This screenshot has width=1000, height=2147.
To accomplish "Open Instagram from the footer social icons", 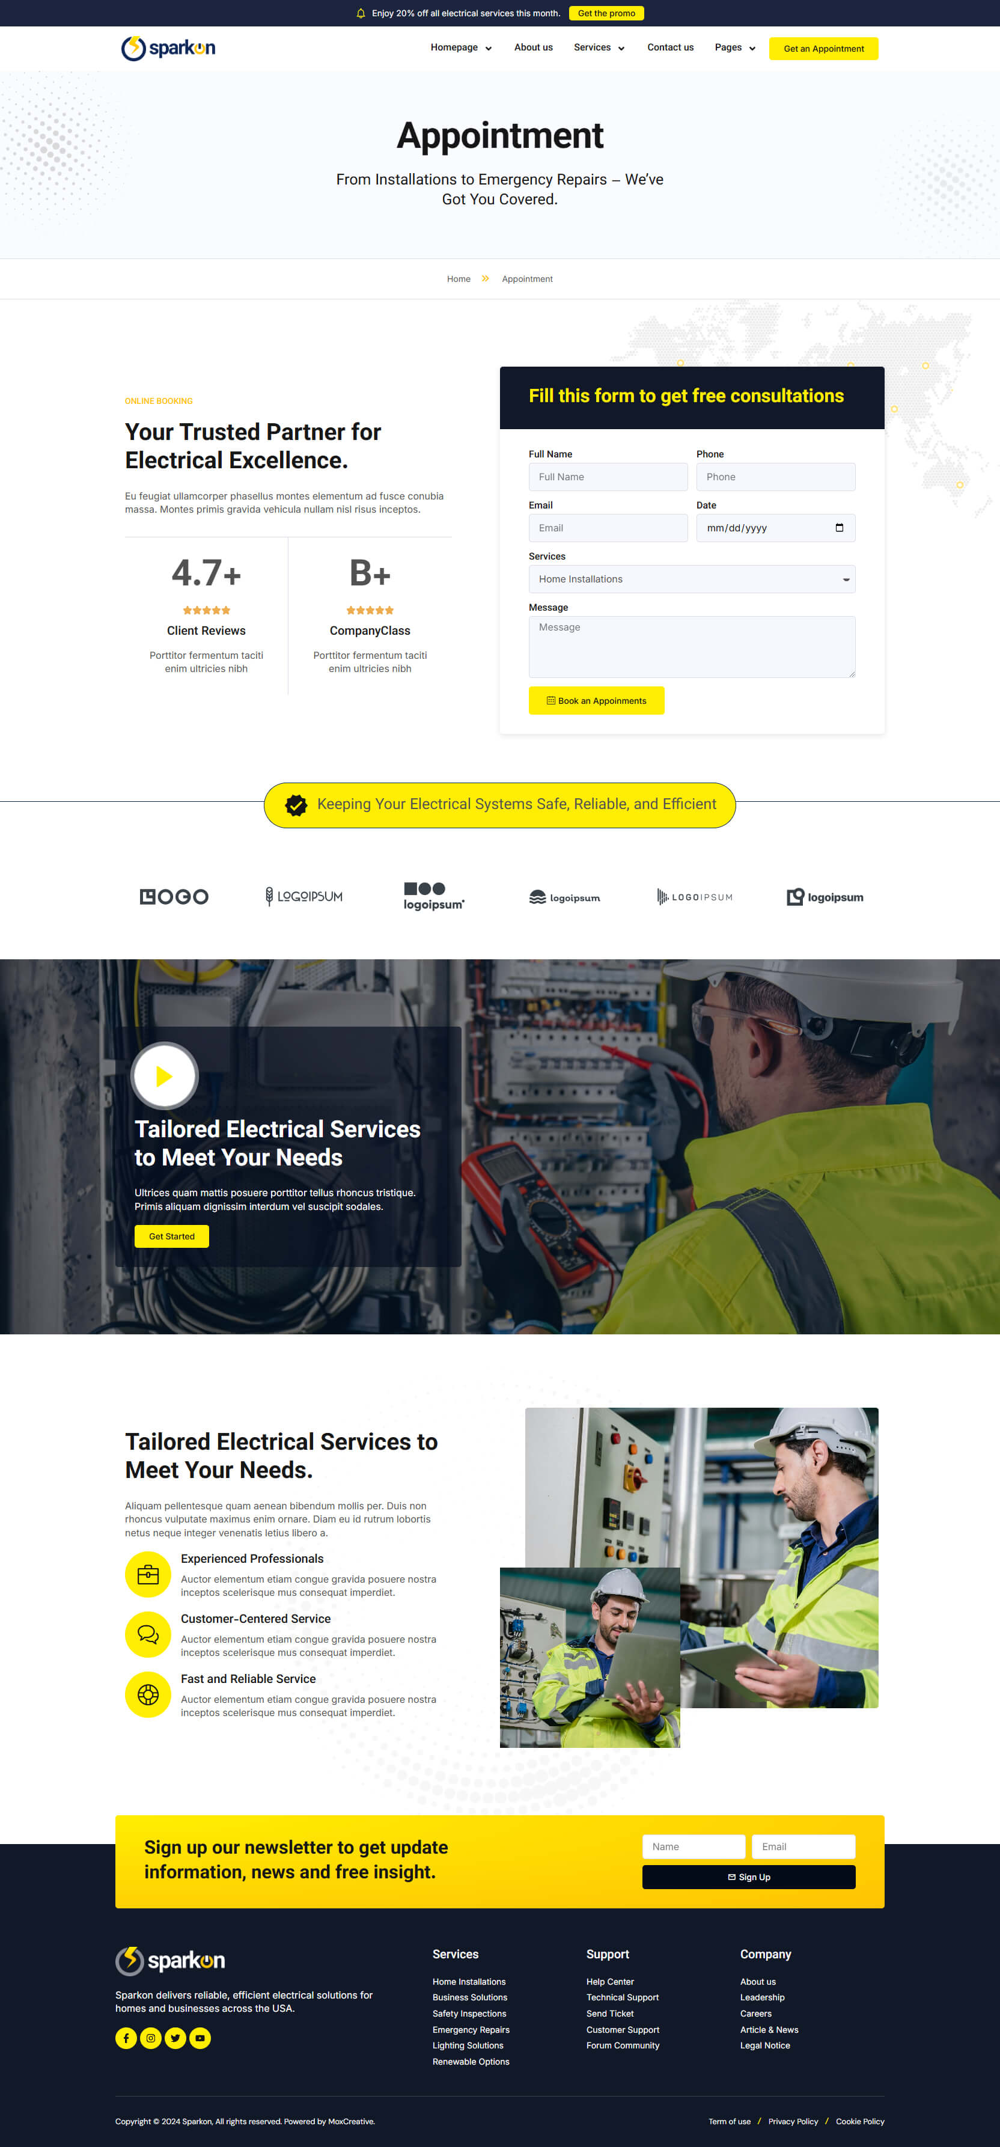I will (x=151, y=2038).
